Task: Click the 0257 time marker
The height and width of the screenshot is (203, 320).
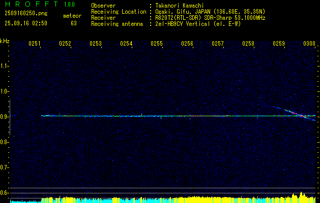Action: [x=218, y=43]
